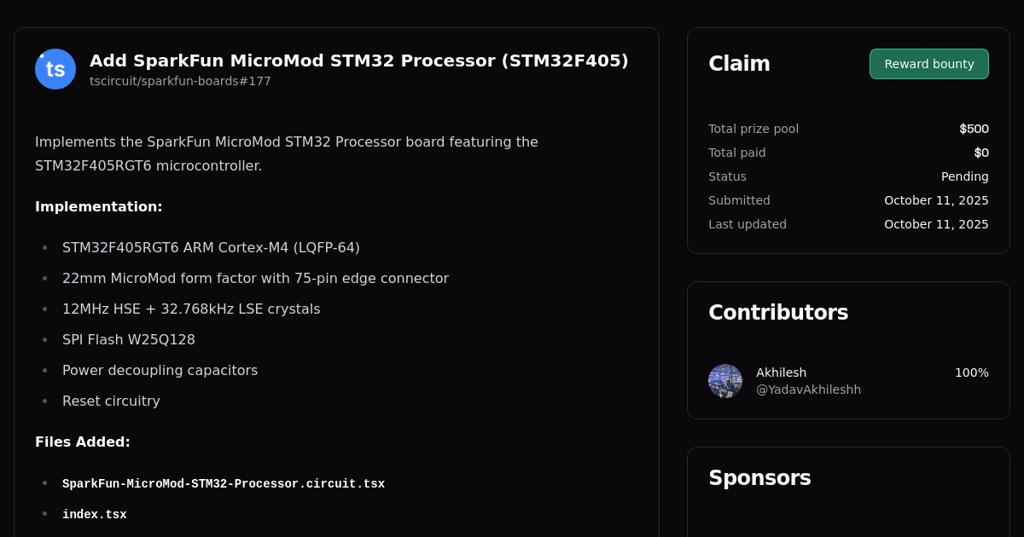Toggle the Total paid row
Screen dimensions: 1024x537
click(x=848, y=153)
